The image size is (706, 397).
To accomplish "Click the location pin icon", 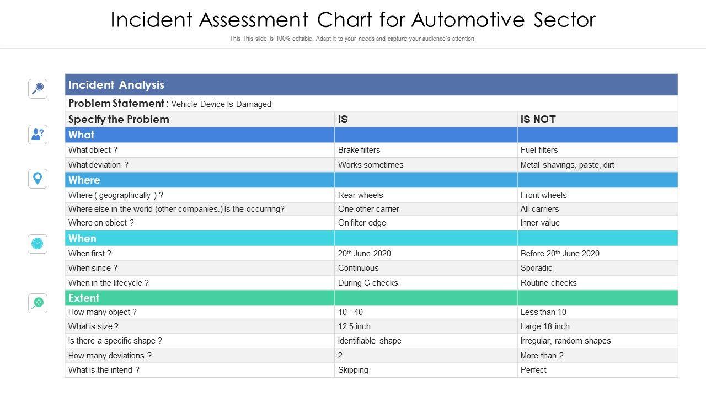I will (x=38, y=179).
